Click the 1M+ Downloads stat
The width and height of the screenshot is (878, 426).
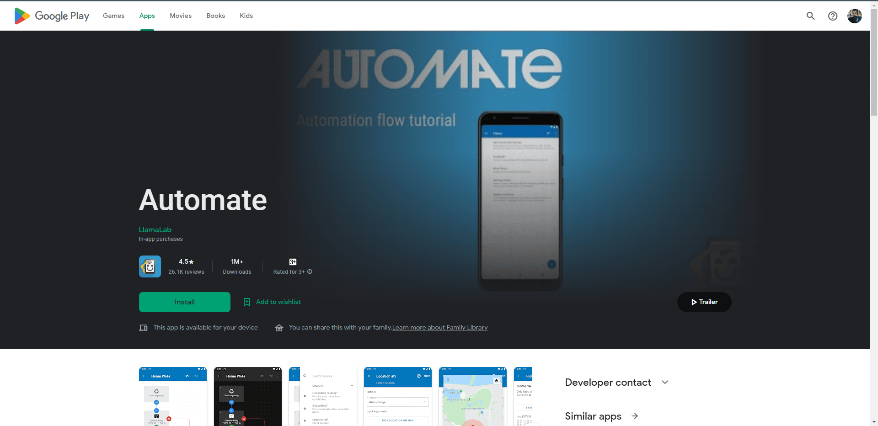pos(237,266)
